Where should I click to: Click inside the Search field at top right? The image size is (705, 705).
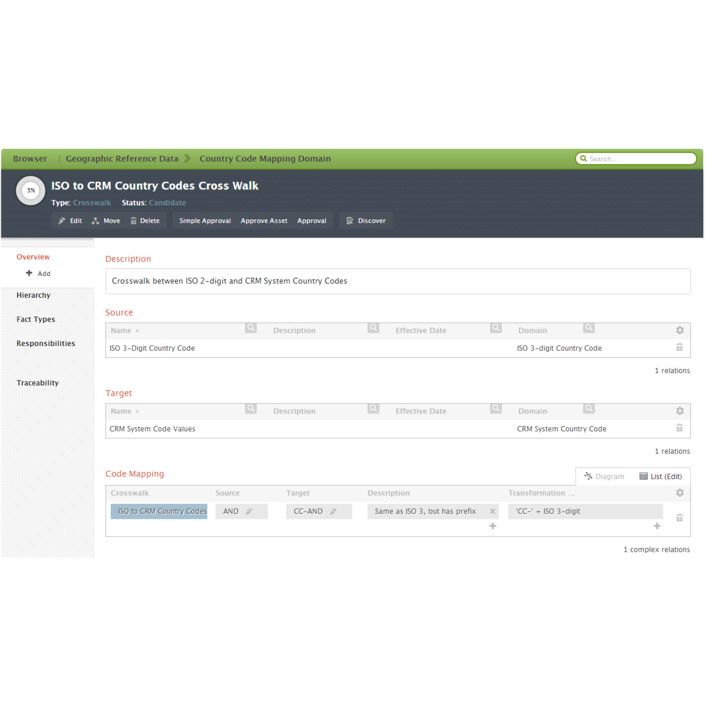[636, 159]
